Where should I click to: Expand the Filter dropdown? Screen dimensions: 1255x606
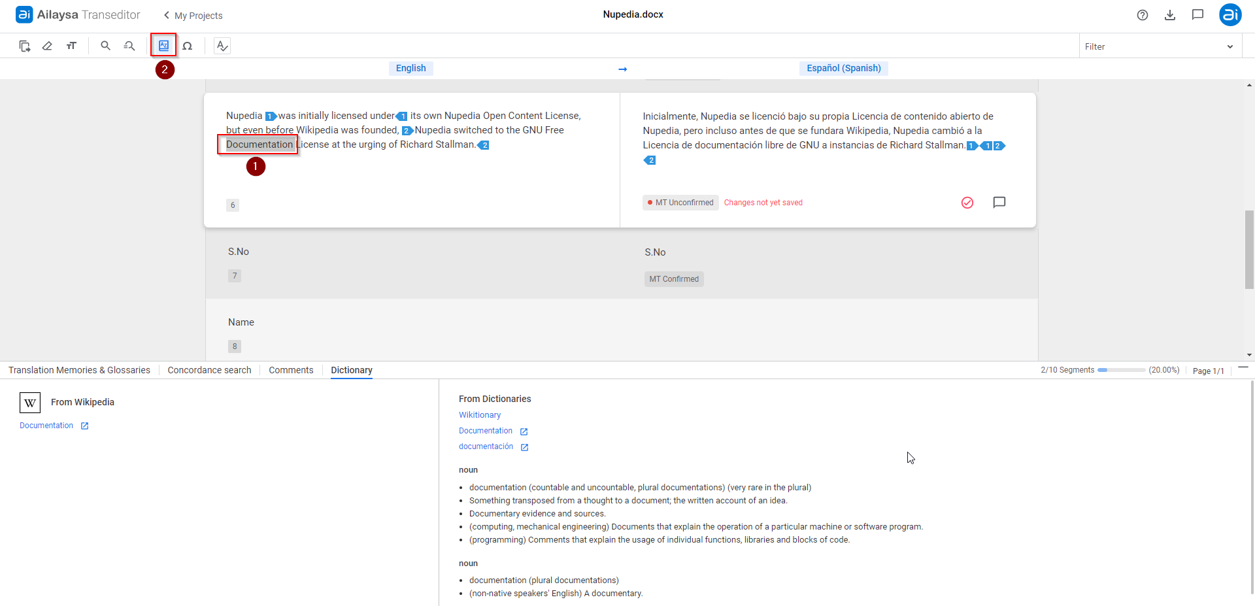tap(1231, 46)
